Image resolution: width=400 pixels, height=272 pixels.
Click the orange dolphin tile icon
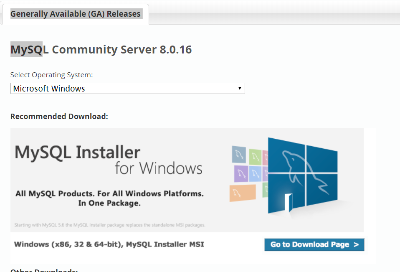coord(243,193)
